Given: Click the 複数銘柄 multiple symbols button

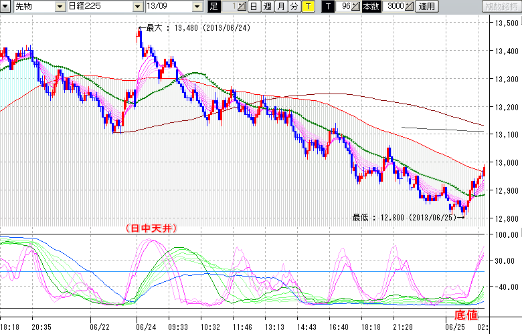Looking at the screenshot, I should pos(500,7).
